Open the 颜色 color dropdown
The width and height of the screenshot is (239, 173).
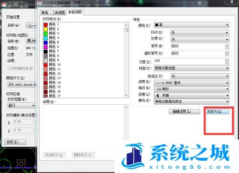coord(192,25)
